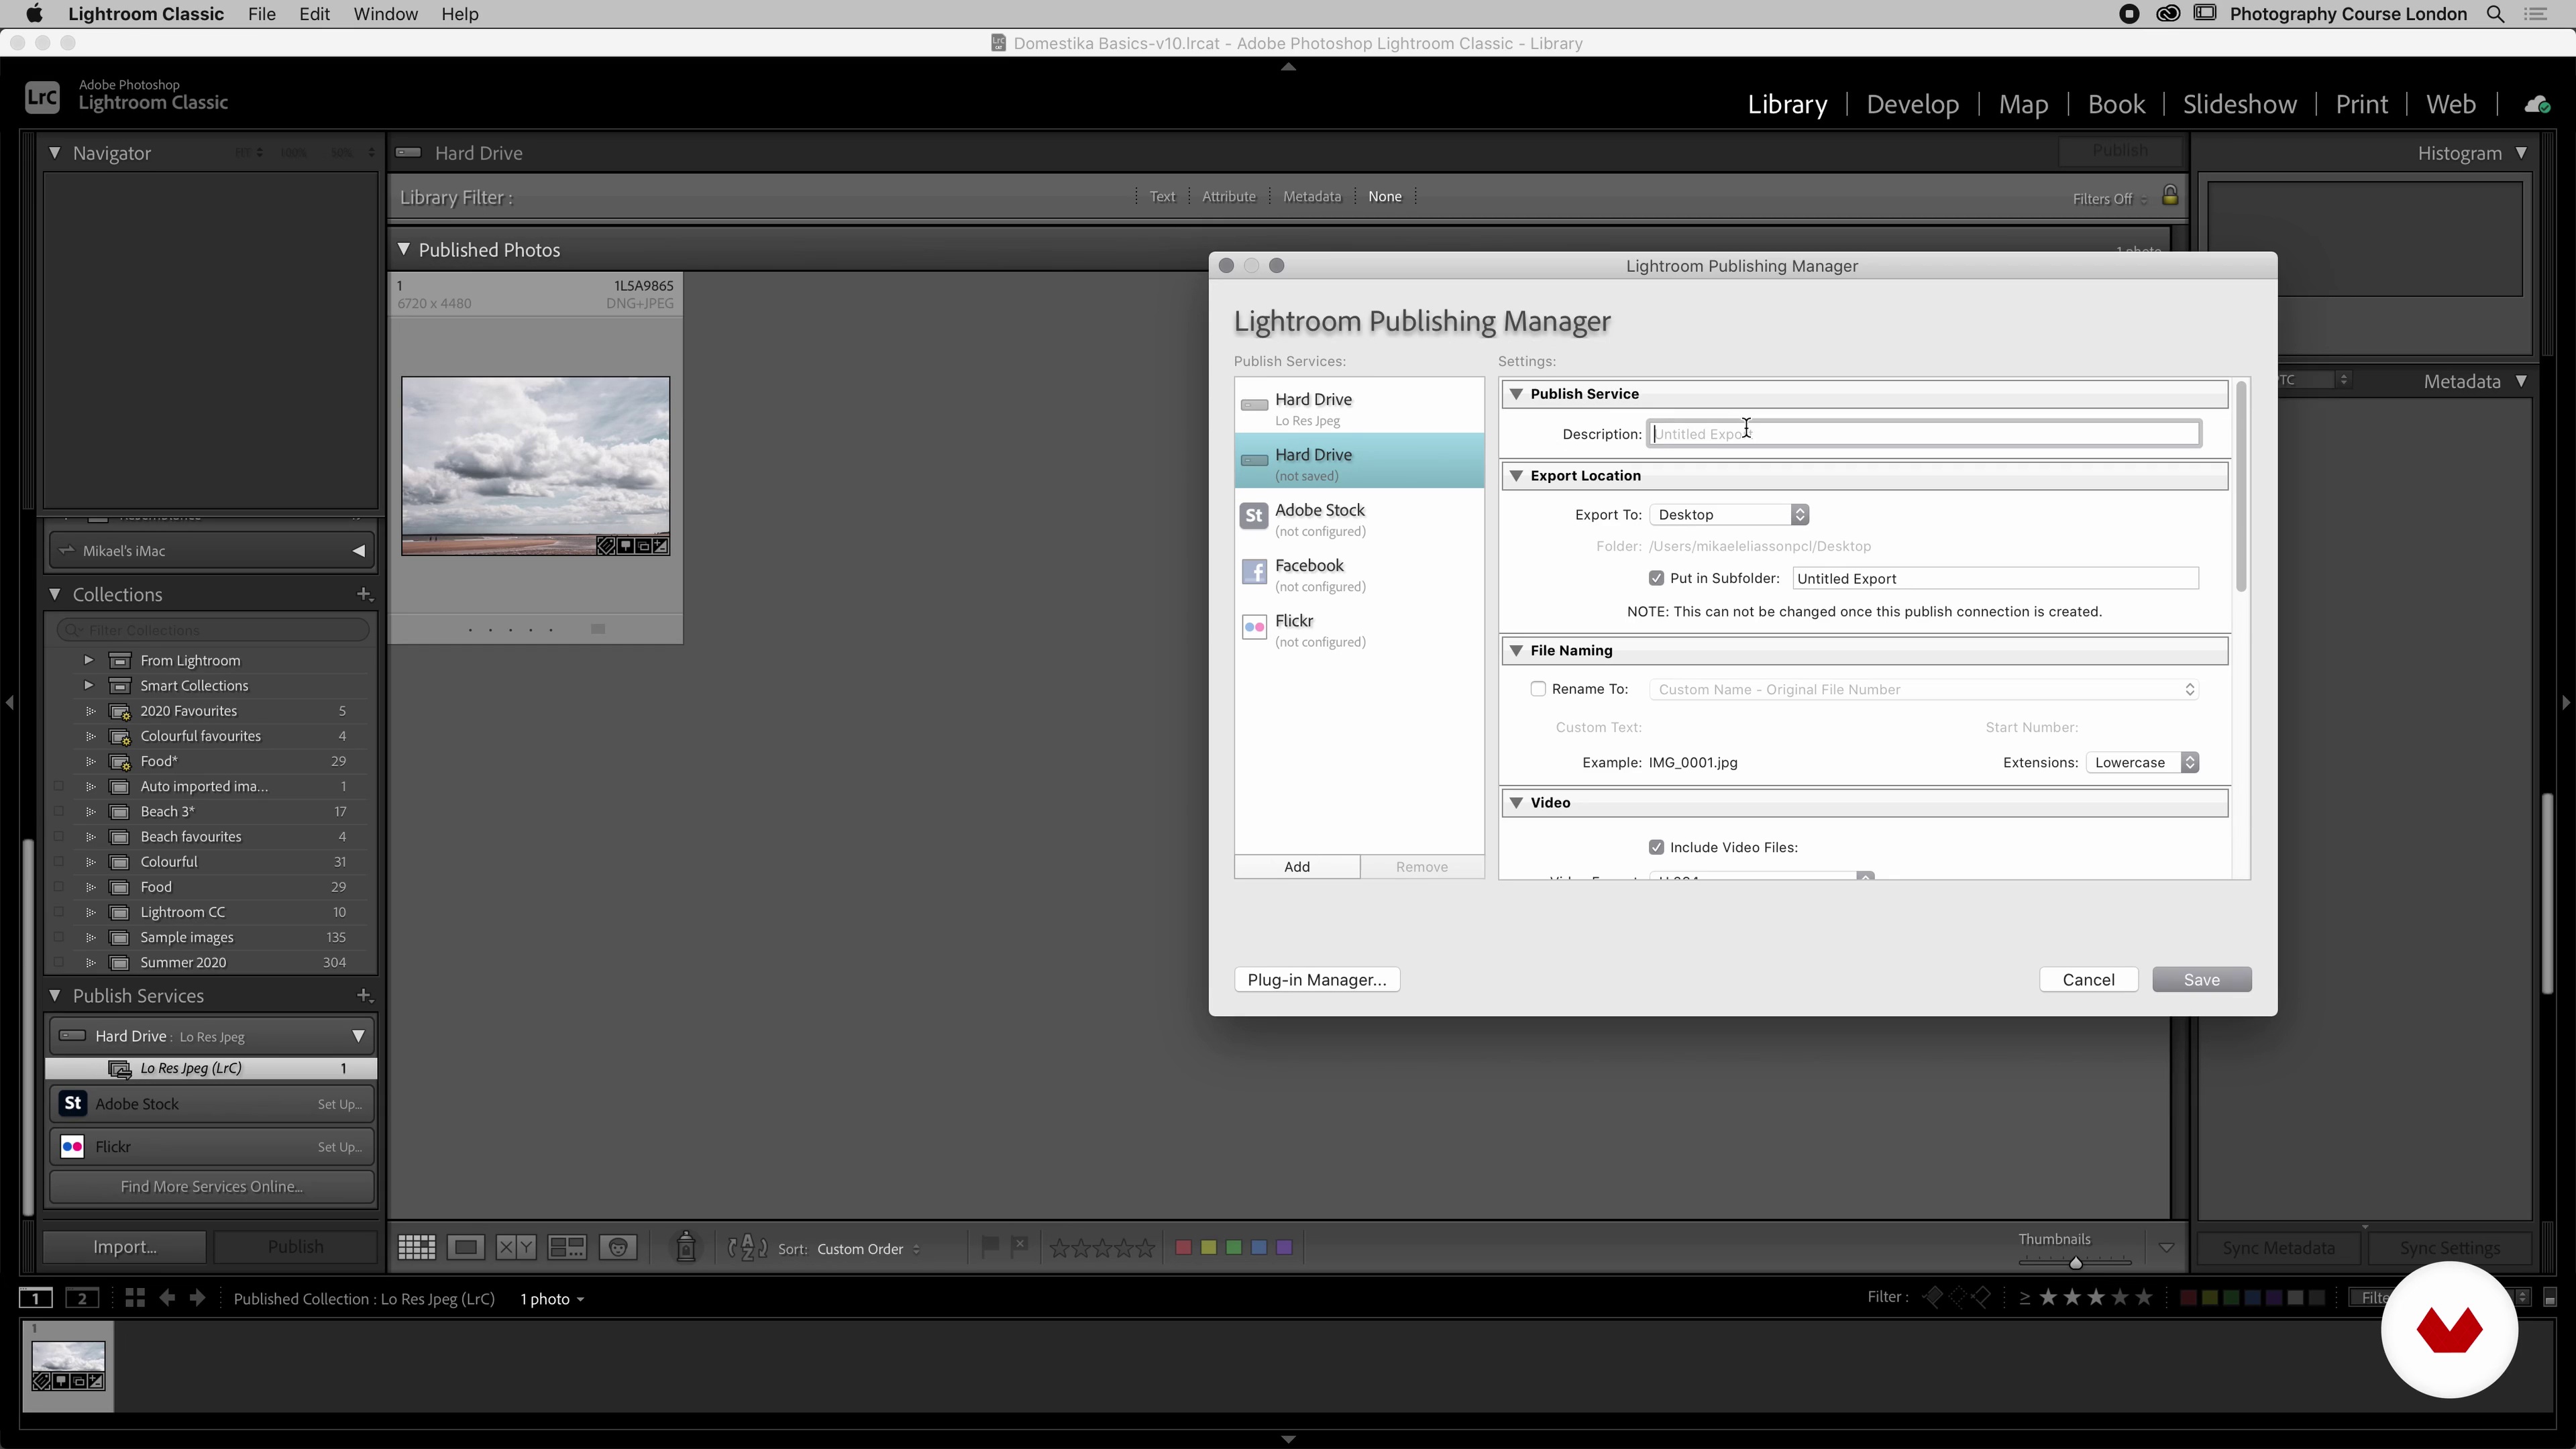Viewport: 2576px width, 1449px height.
Task: Toggle sort direction A-Z icon
Action: 747,1248
